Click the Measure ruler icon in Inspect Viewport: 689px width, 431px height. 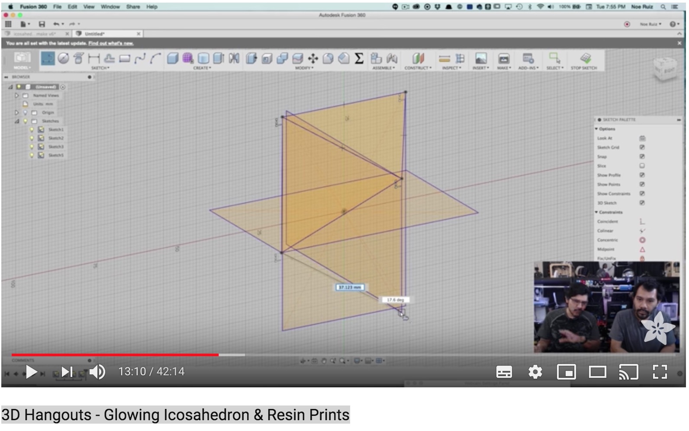coord(444,58)
